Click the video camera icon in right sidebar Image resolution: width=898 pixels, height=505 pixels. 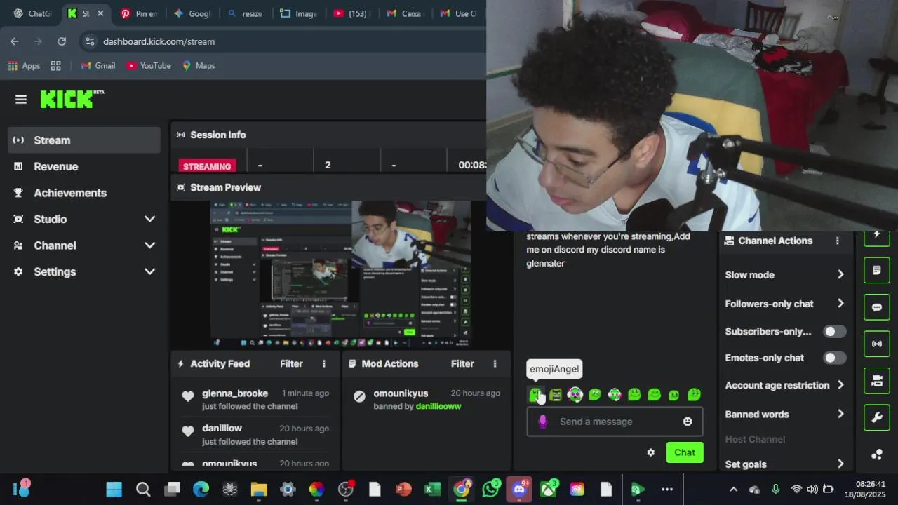877,381
